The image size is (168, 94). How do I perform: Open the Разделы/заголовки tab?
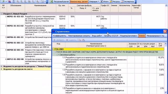pyautogui.click(x=128, y=36)
